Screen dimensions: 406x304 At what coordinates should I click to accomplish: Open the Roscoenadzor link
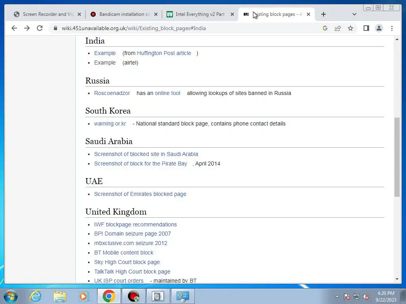112,93
